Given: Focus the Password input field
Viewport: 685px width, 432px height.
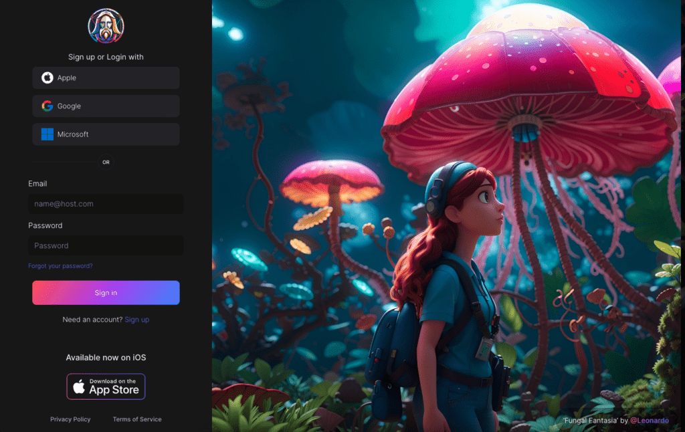Looking at the screenshot, I should point(106,245).
